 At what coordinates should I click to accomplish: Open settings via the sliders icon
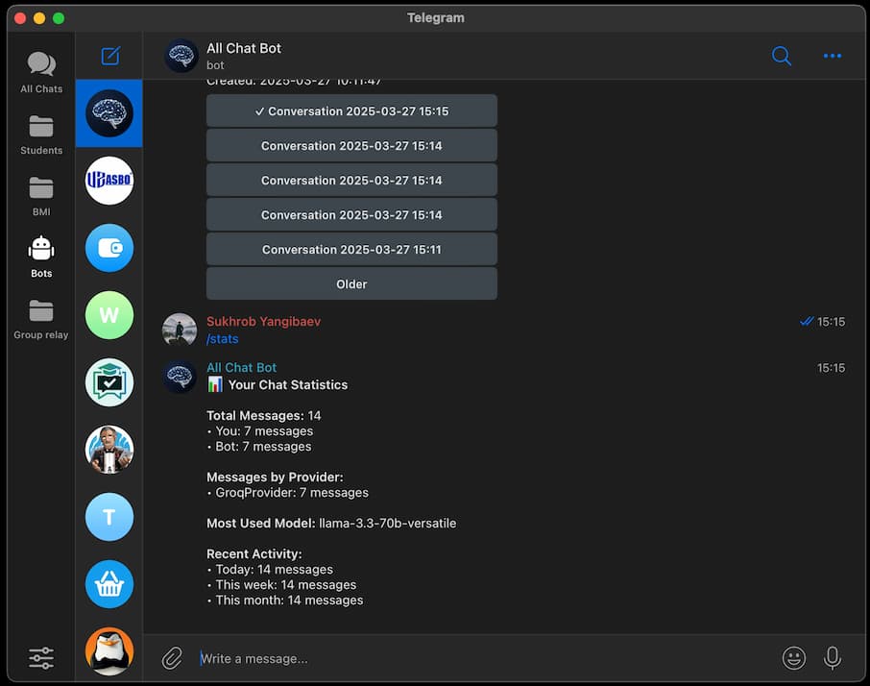tap(41, 658)
